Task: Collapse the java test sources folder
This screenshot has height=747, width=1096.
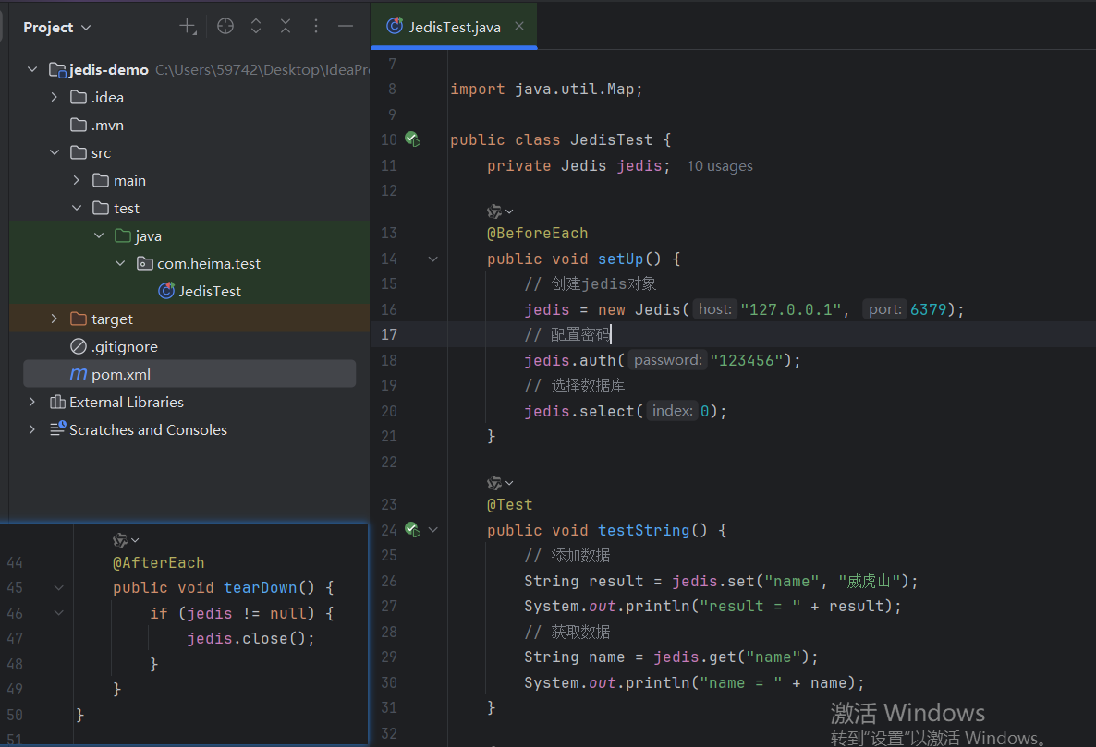Action: [99, 236]
